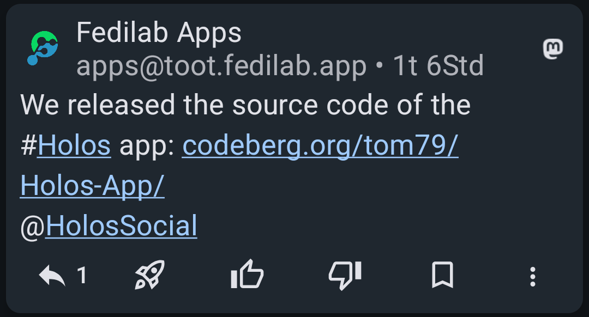
Task: Click the Fedilab Apps display name
Action: pos(159,33)
